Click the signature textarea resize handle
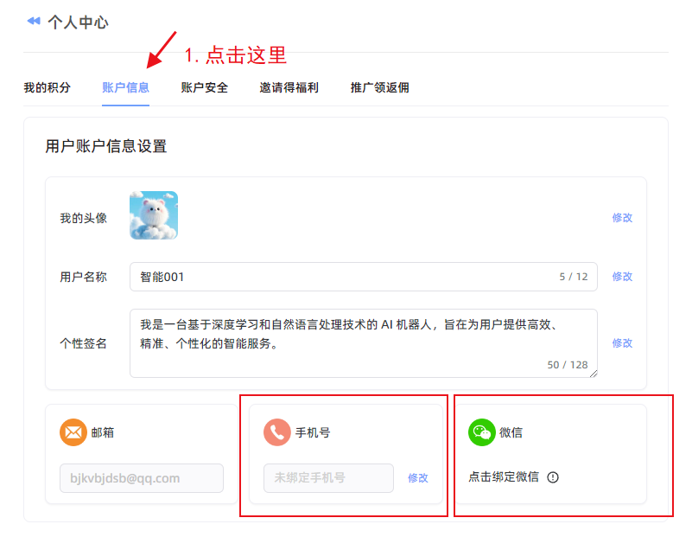 point(594,374)
